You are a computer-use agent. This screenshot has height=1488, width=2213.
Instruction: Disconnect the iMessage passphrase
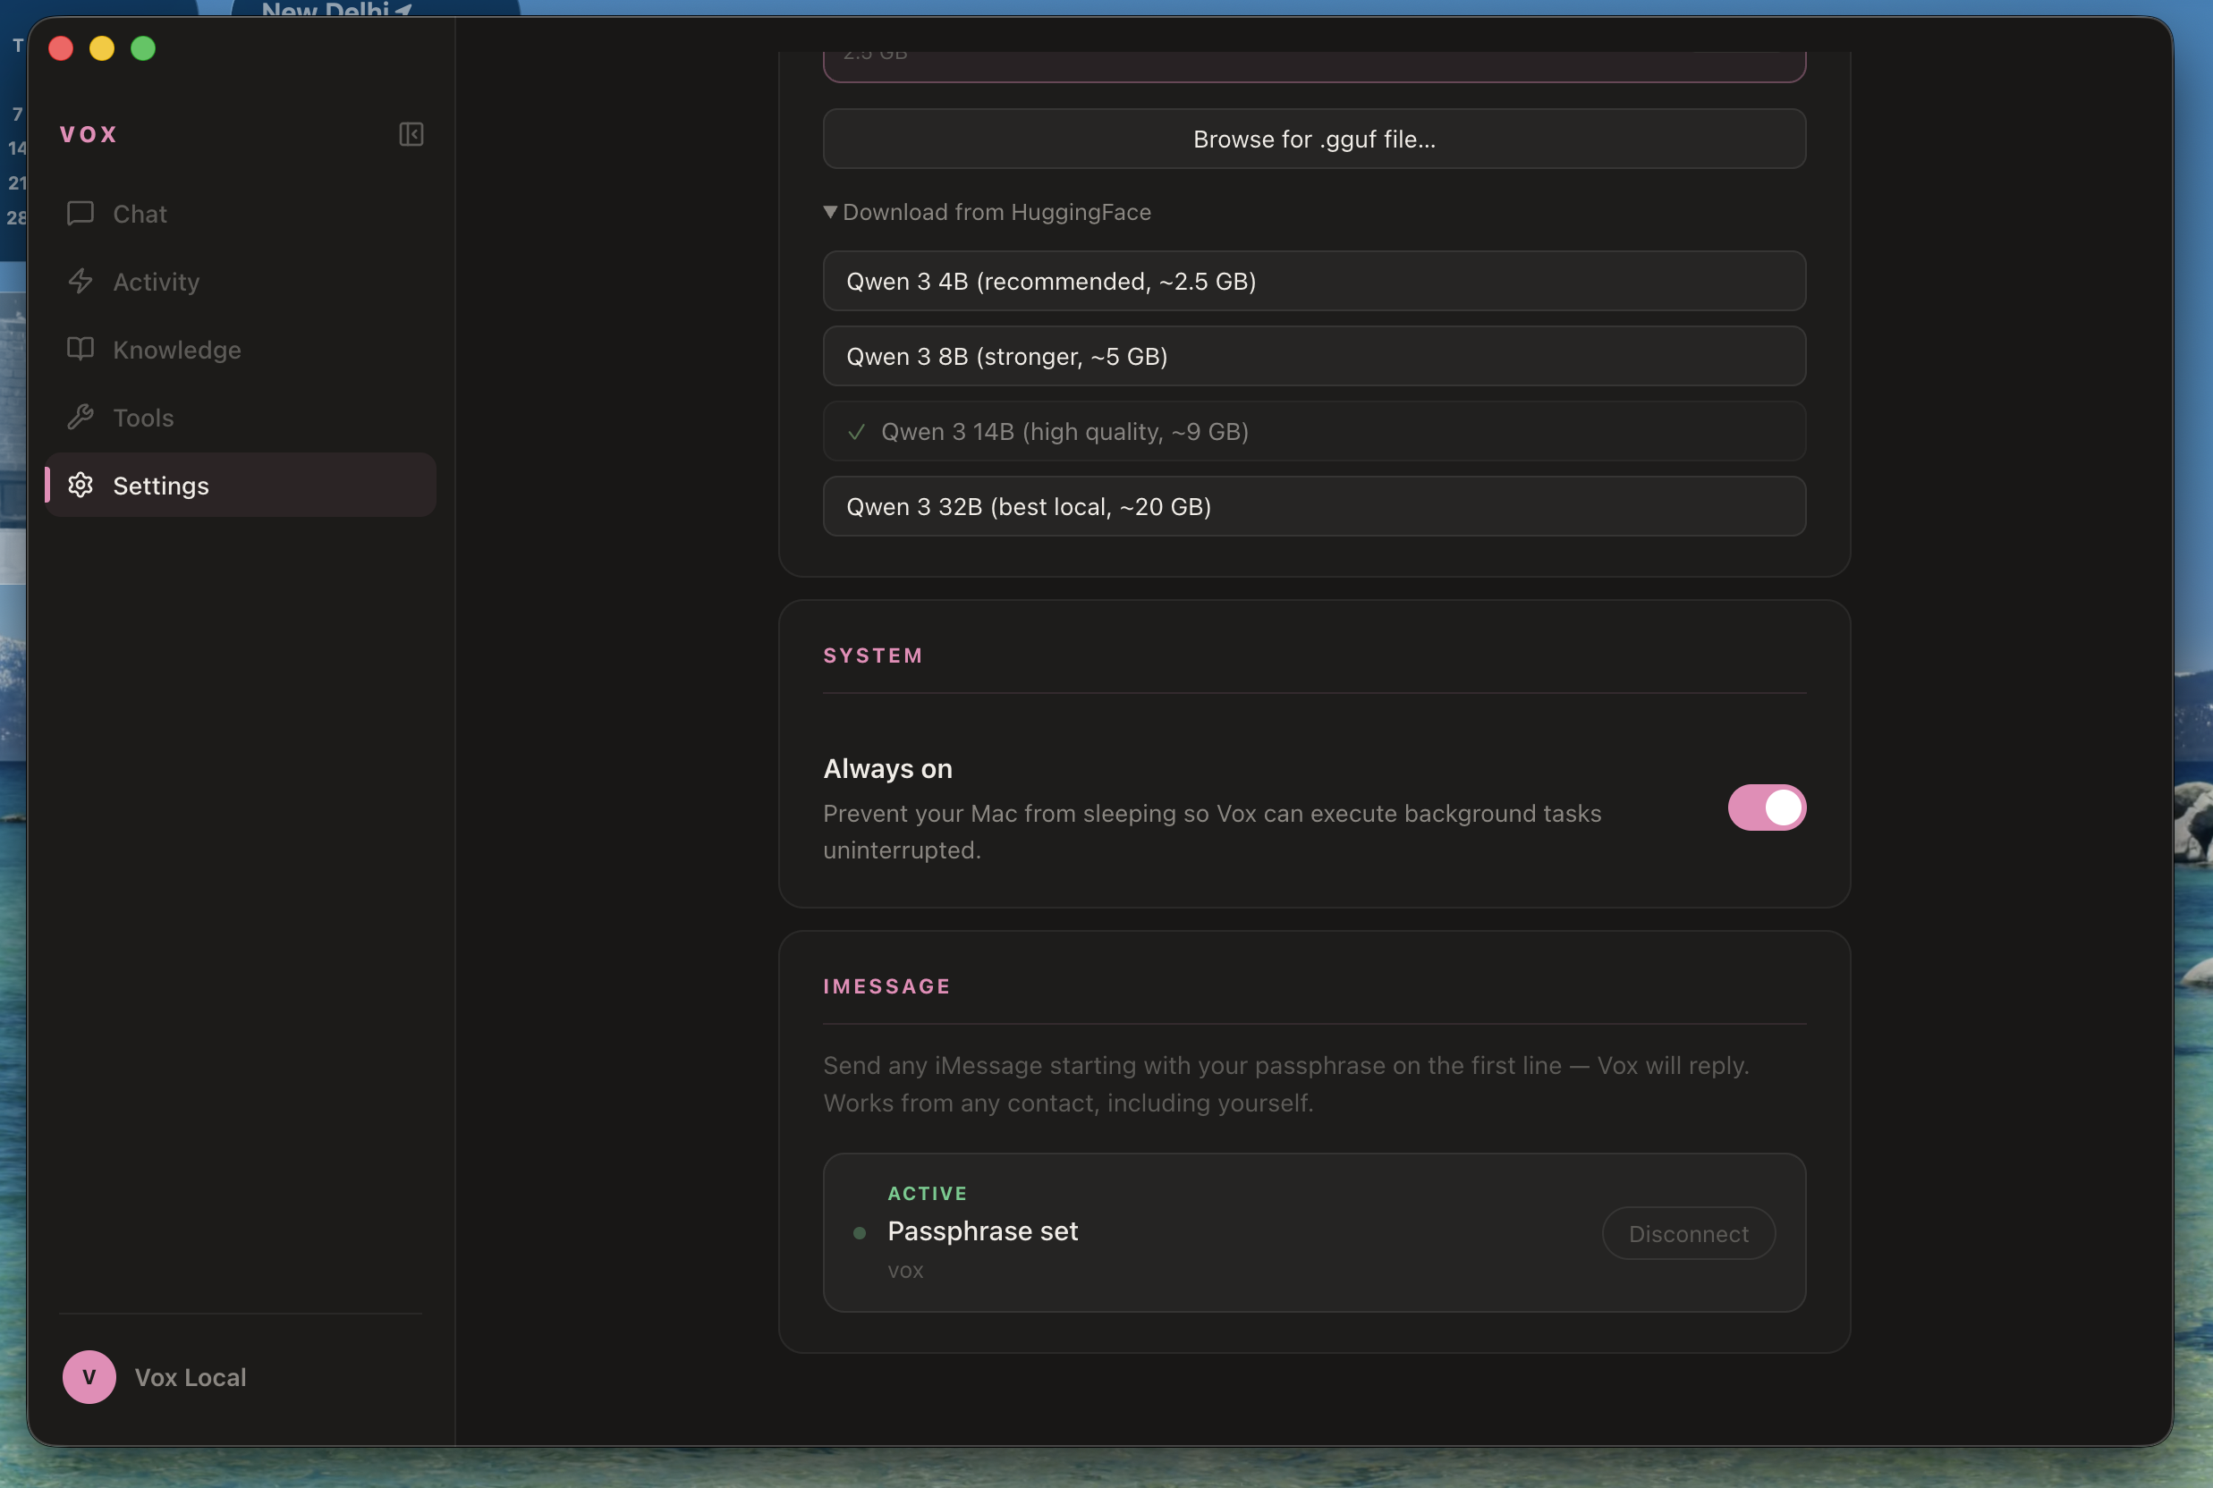1687,1233
